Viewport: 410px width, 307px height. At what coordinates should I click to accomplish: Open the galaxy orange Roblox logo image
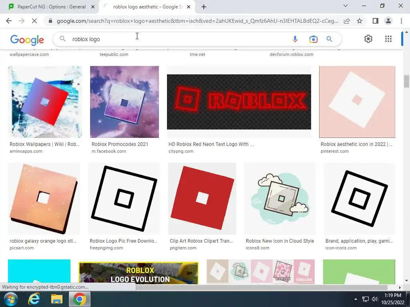coord(44,199)
